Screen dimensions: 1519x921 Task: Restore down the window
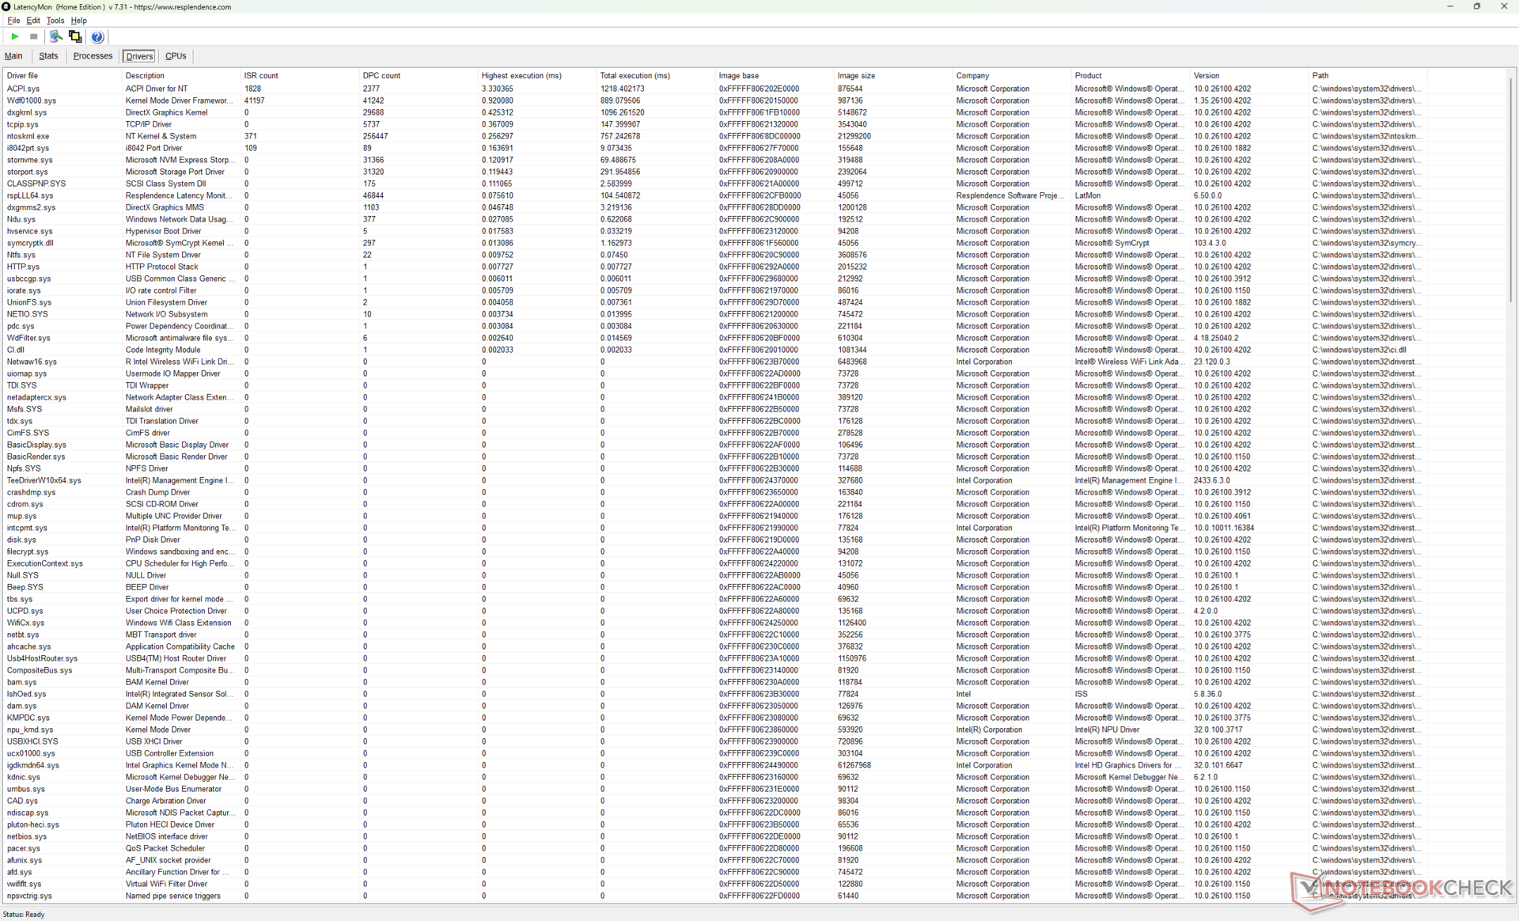click(x=1476, y=6)
